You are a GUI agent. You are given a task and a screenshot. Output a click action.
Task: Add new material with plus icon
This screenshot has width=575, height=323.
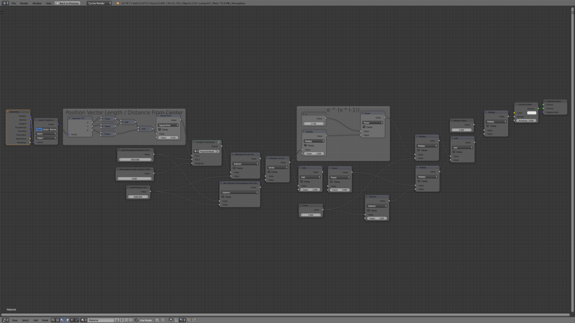(x=126, y=320)
